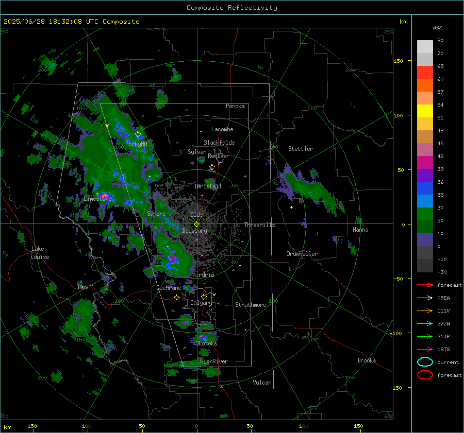
Task: Click the white 09EA arrow in legend
Action: click(425, 298)
